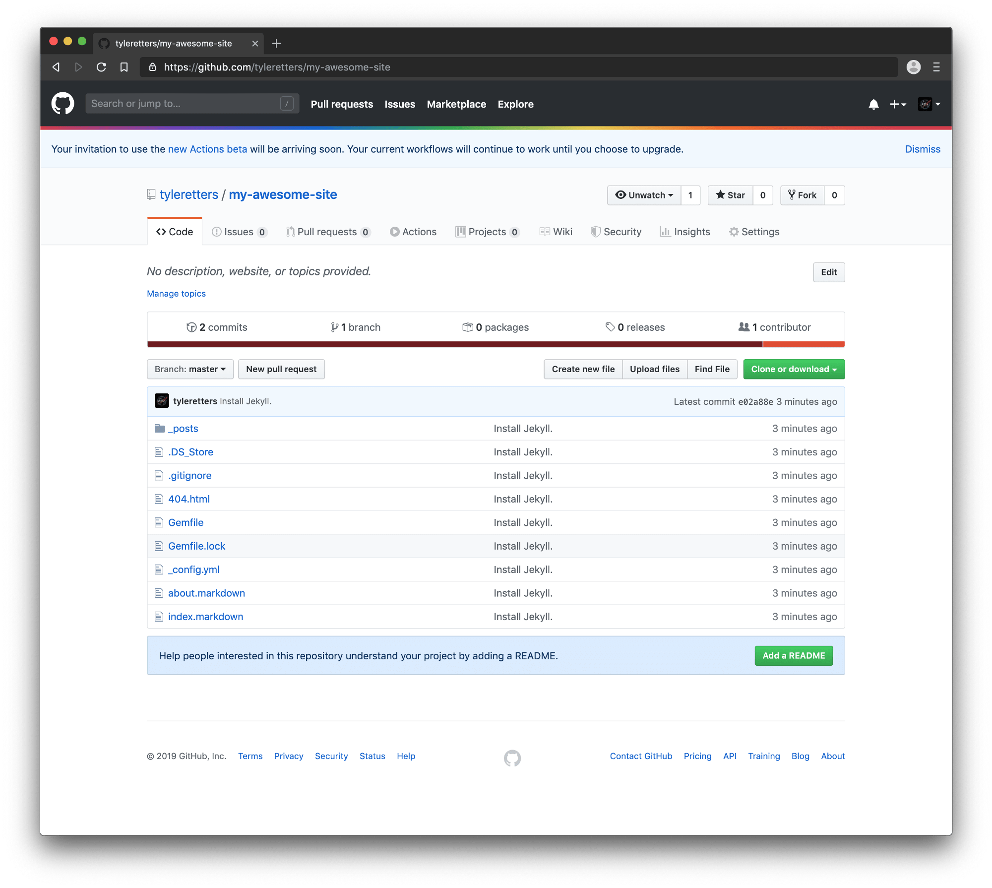Click Find File button
The image size is (992, 888).
click(712, 369)
